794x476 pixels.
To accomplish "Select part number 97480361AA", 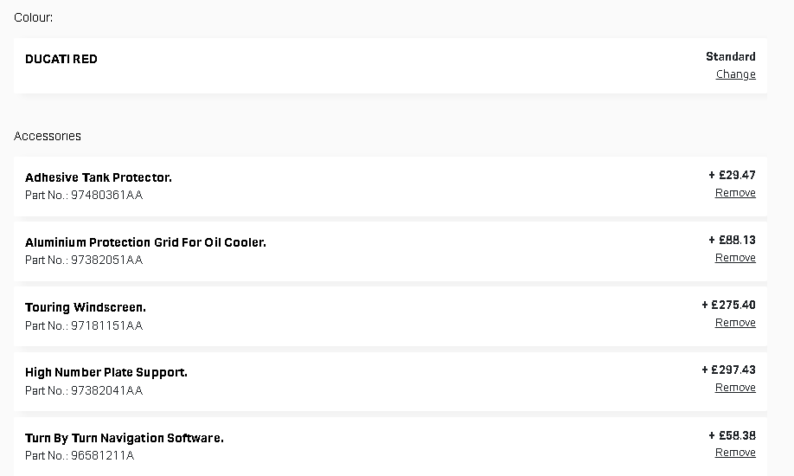I will click(107, 196).
